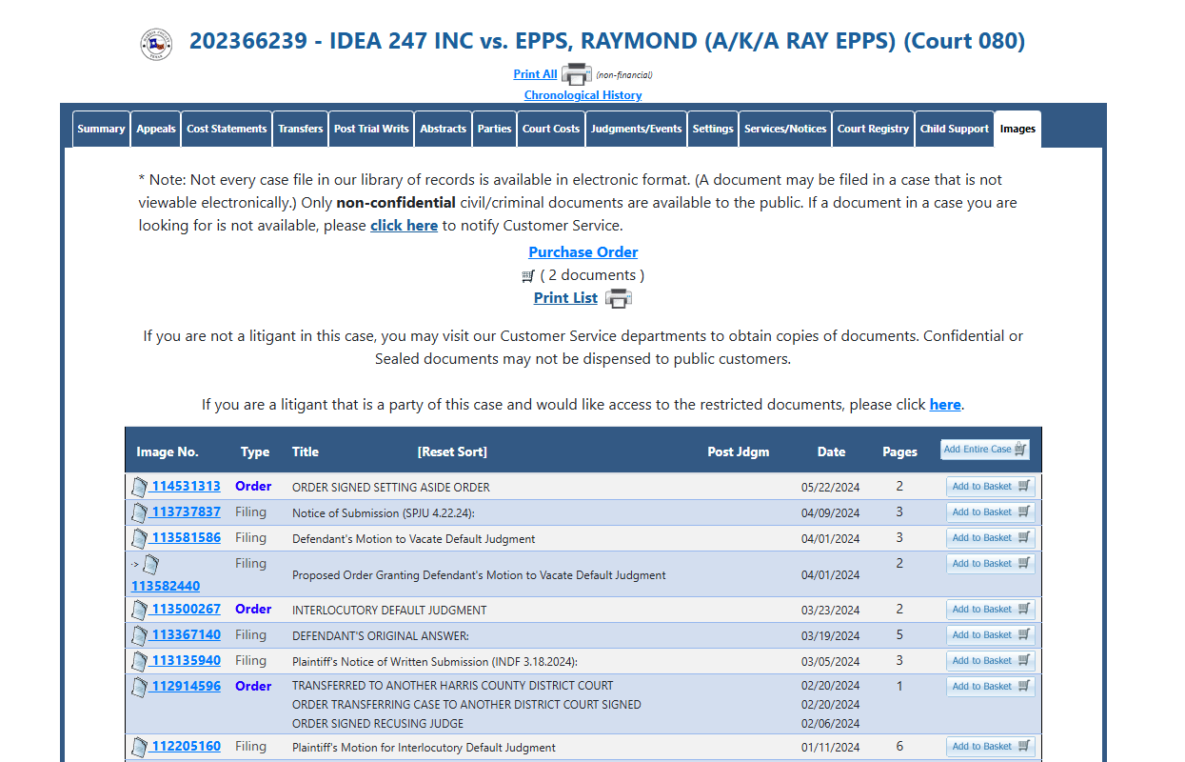The width and height of the screenshot is (1185, 762).
Task: Open the Child Support tab
Action: click(x=955, y=130)
